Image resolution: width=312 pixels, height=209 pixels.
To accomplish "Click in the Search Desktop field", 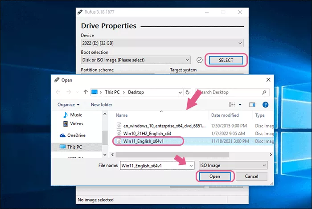I will point(232,92).
